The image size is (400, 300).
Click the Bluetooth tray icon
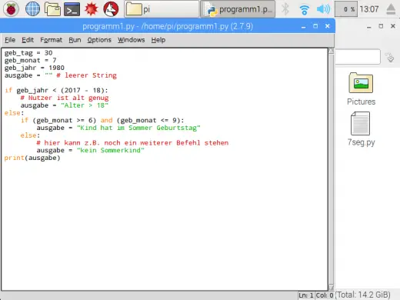[285, 9]
